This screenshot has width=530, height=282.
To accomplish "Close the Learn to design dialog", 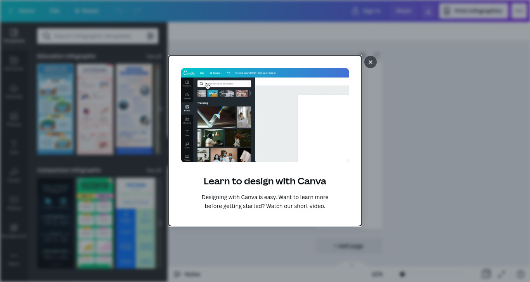I will tap(370, 62).
